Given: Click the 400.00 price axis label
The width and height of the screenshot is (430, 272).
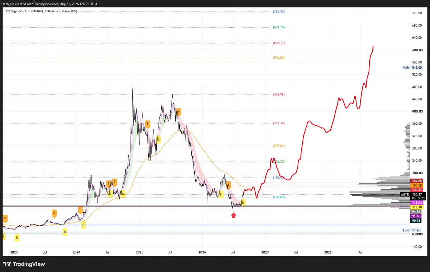Looking at the screenshot, I should pyautogui.click(x=417, y=111).
